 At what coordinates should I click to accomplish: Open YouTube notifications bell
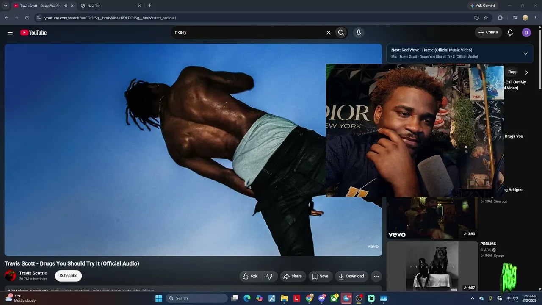point(510,33)
